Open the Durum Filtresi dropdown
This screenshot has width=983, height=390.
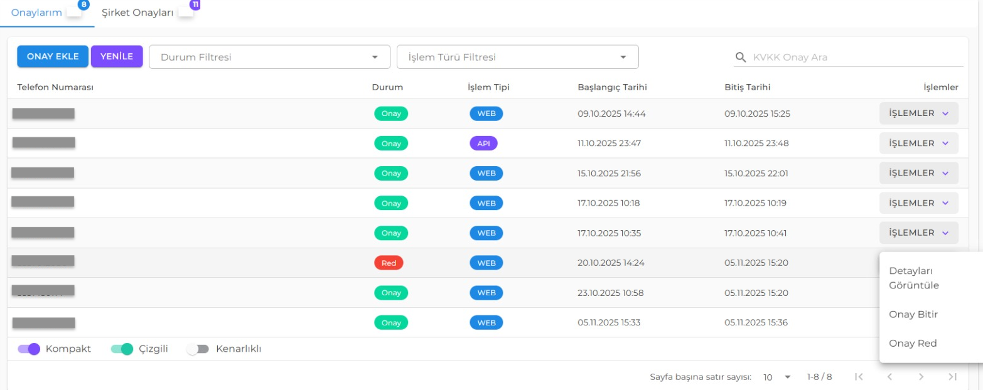[269, 57]
